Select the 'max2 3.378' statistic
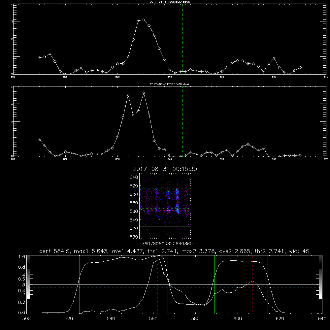Viewport: 330px width, 330px height. tap(198, 251)
